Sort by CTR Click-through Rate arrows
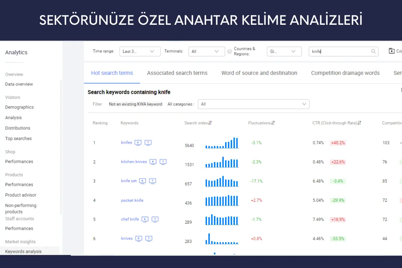Screen dimensions: 402x268 click(359, 123)
